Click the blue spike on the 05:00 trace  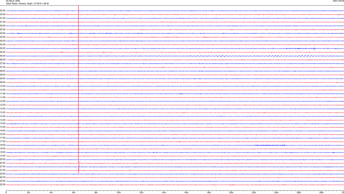pos(314,48)
